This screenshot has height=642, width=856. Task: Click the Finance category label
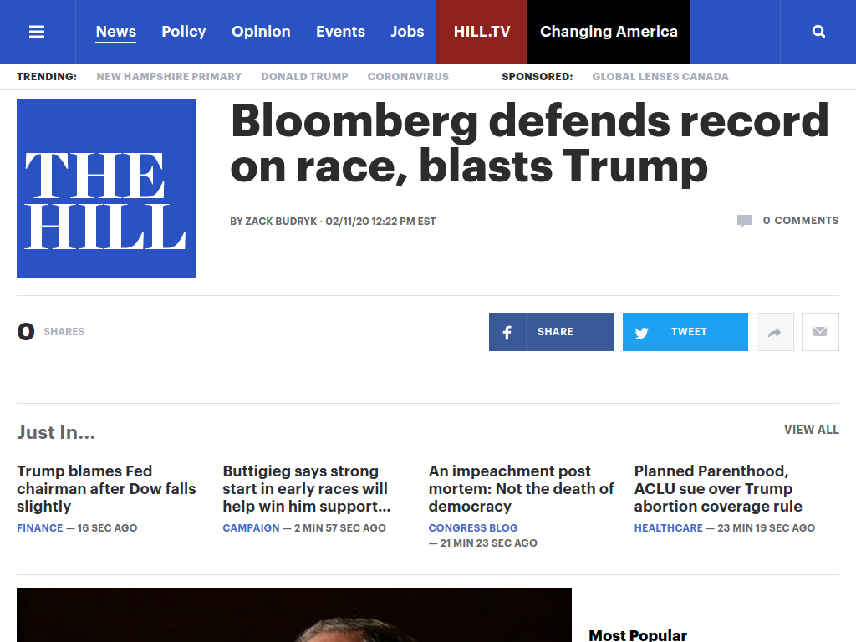click(x=40, y=528)
